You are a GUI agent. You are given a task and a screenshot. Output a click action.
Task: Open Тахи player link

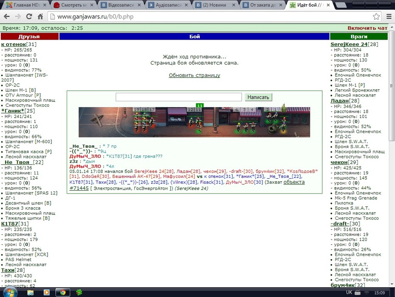coord(8,270)
